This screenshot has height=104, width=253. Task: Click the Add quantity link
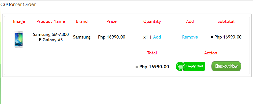point(157,37)
